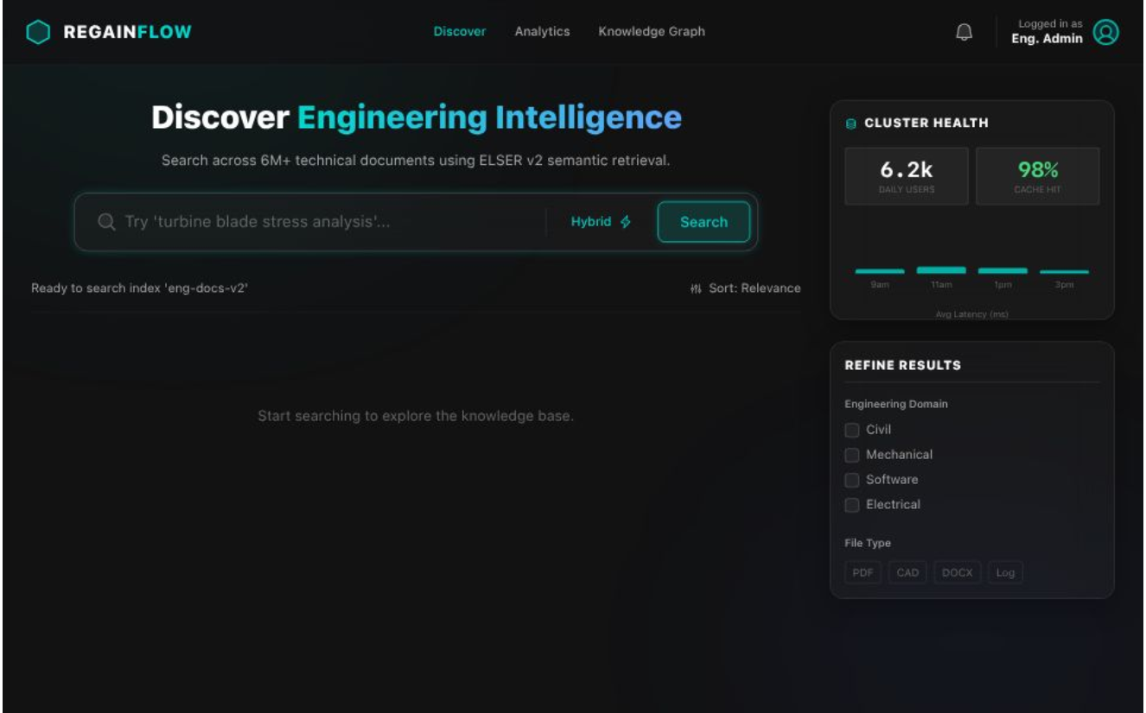This screenshot has width=1146, height=713.
Task: Enable the Civil domain checkbox
Action: click(852, 430)
